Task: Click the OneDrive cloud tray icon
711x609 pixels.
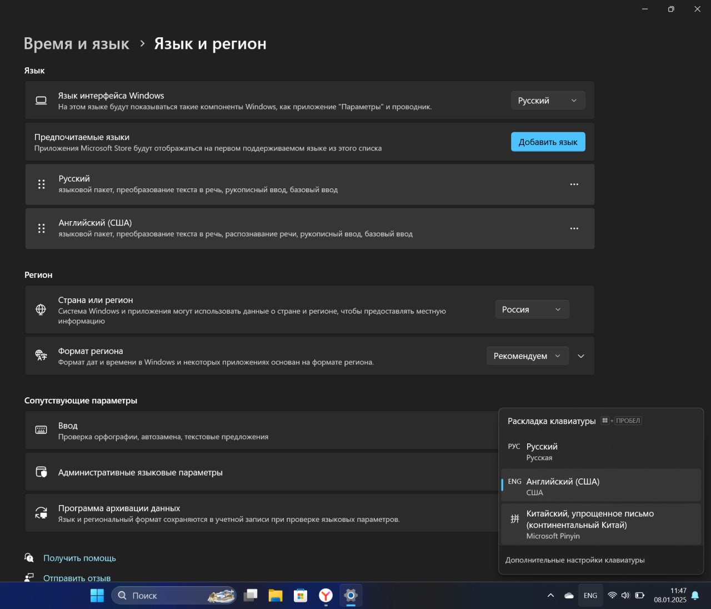Action: 569,596
